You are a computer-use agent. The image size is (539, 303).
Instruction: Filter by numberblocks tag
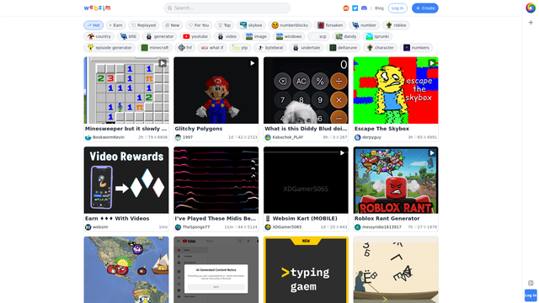click(x=290, y=25)
